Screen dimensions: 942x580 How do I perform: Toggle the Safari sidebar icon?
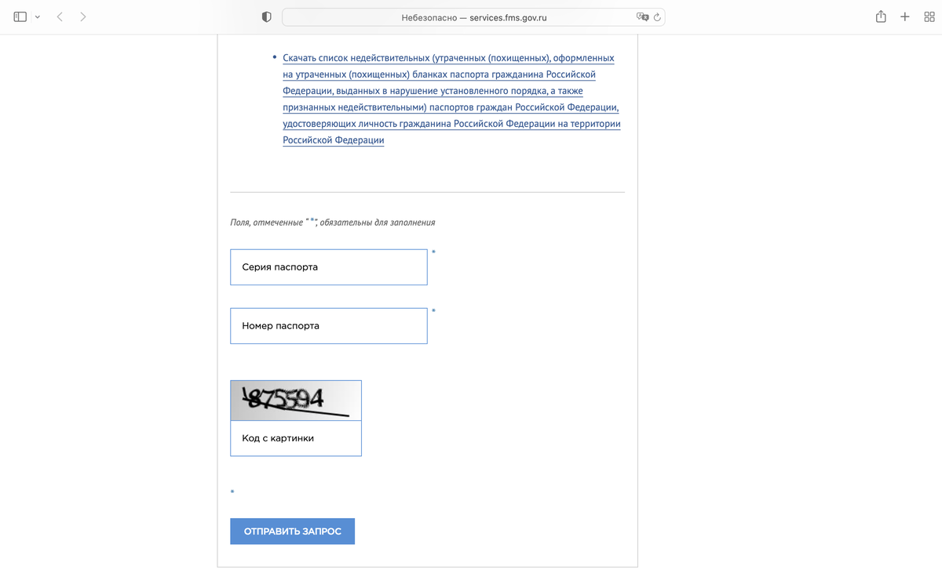(20, 16)
